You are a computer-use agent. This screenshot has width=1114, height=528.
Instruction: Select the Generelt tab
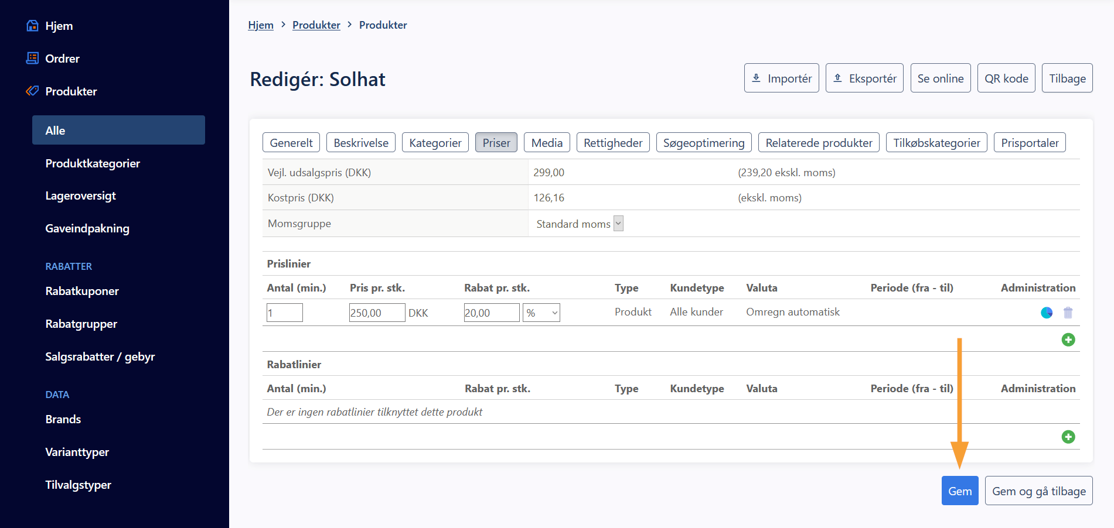(291, 143)
